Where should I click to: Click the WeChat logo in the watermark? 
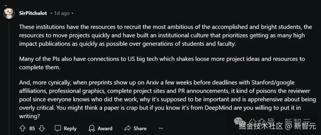(239, 121)
